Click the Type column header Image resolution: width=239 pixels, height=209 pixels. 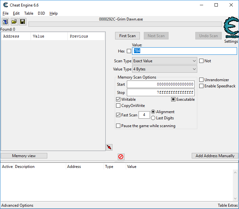pyautogui.click(x=115, y=167)
